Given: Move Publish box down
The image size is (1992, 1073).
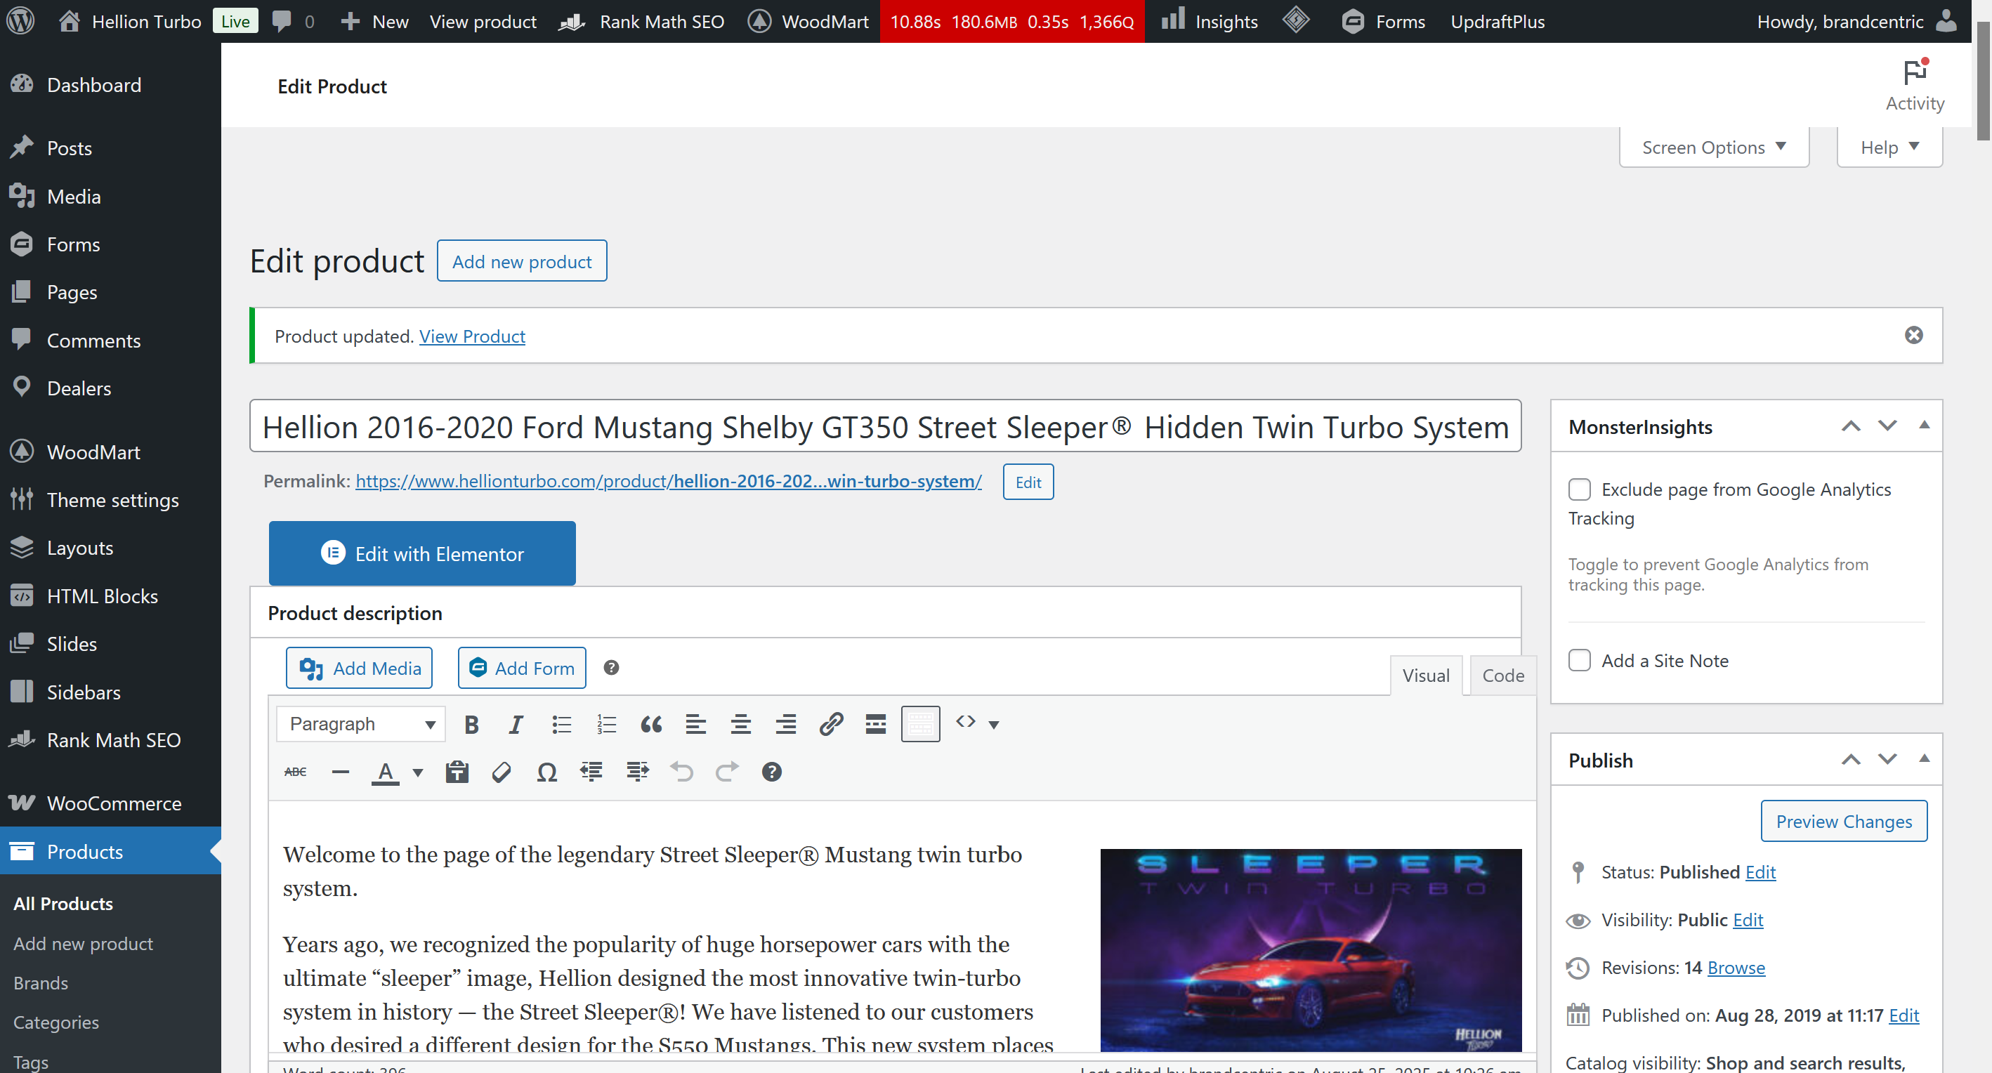Looking at the screenshot, I should coord(1887,760).
